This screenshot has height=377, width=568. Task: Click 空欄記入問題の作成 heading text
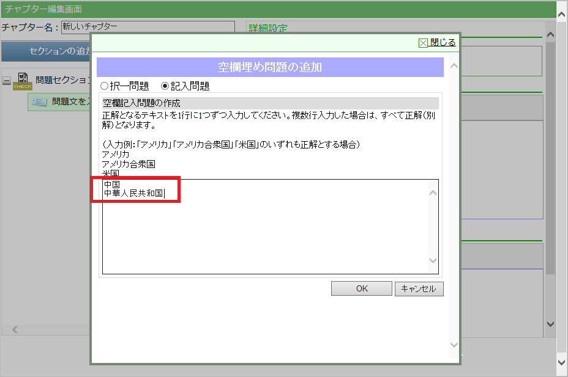[141, 103]
